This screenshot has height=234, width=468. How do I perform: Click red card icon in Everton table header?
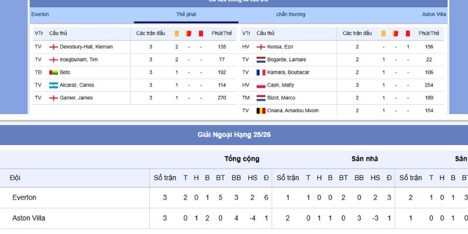tap(201, 34)
